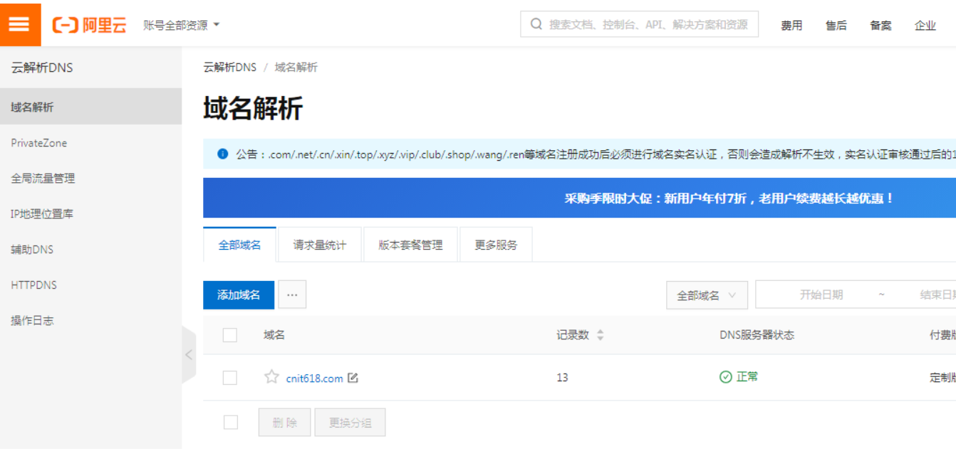Open 备案 in the top navigation

880,25
